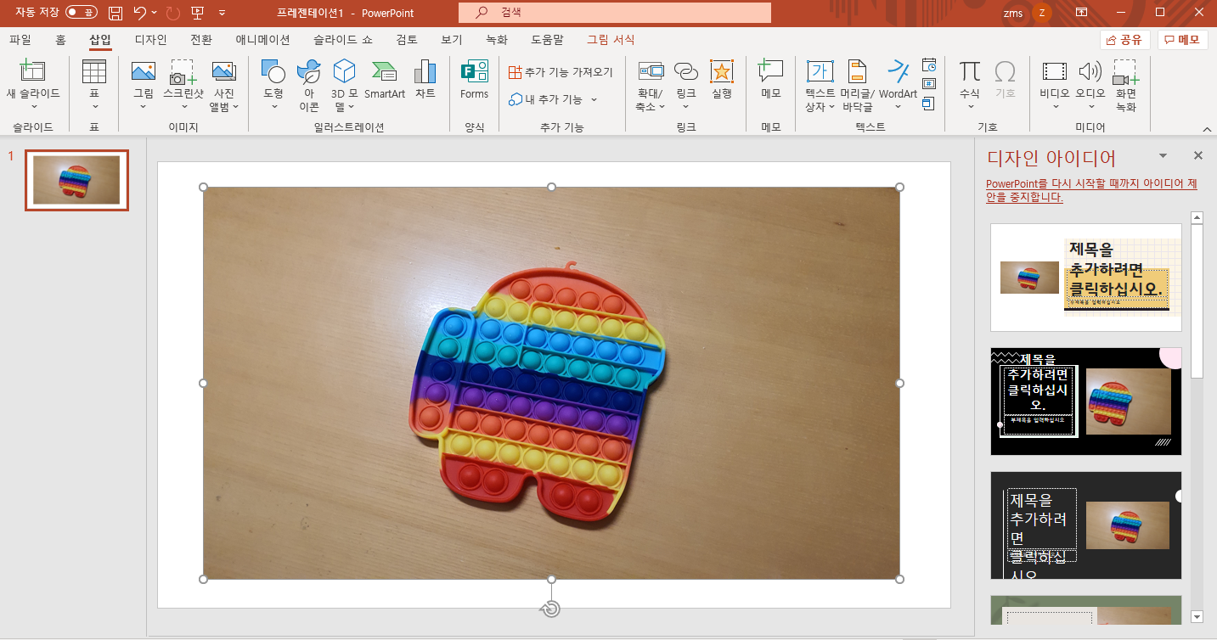Image resolution: width=1217 pixels, height=640 pixels.
Task: Click the ribbon display options icon
Action: click(x=1081, y=13)
